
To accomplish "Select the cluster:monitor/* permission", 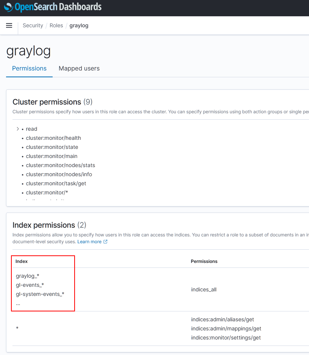I will click(47, 192).
